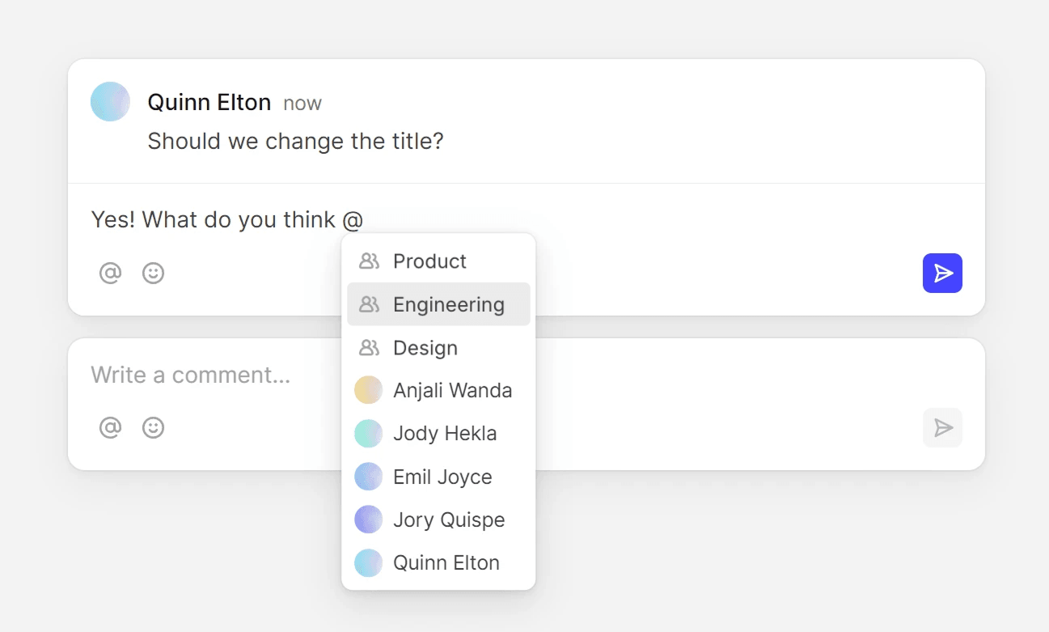Select Jory Quispe from suggestions

[x=449, y=520]
